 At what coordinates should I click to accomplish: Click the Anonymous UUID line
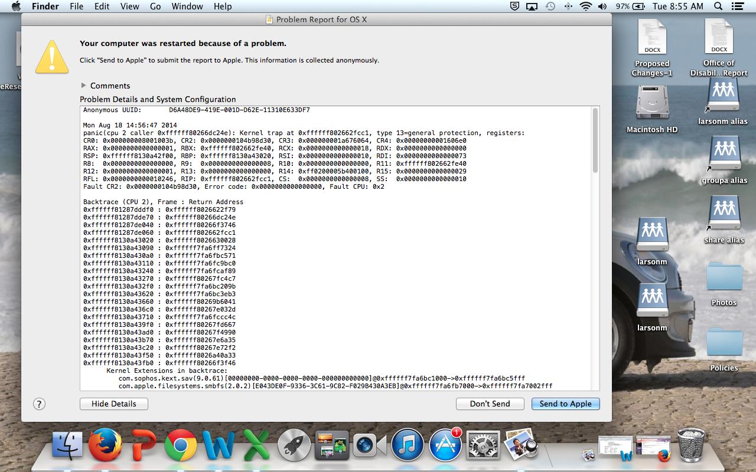196,110
